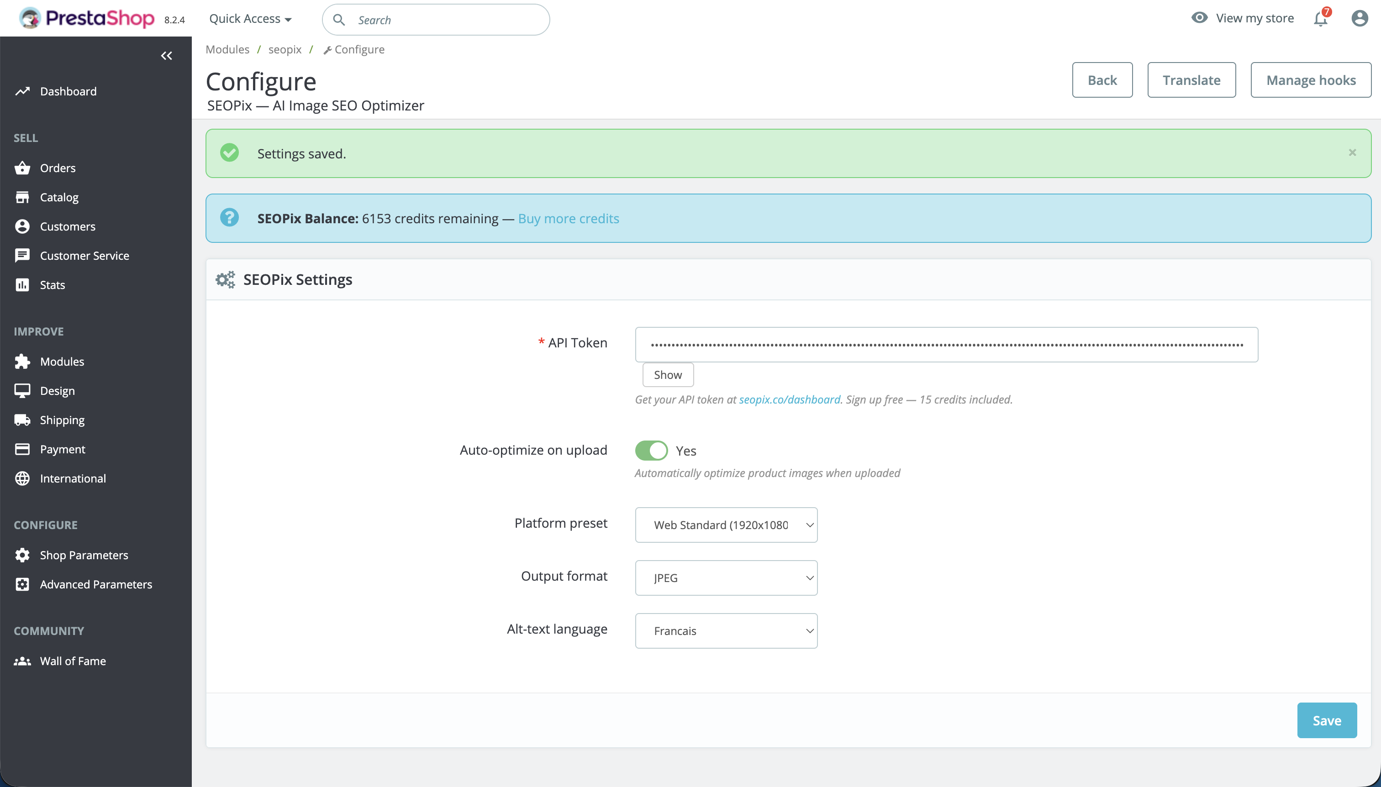Screen dimensions: 1381x787
Task: Go to Customer Service
Action: (84, 255)
